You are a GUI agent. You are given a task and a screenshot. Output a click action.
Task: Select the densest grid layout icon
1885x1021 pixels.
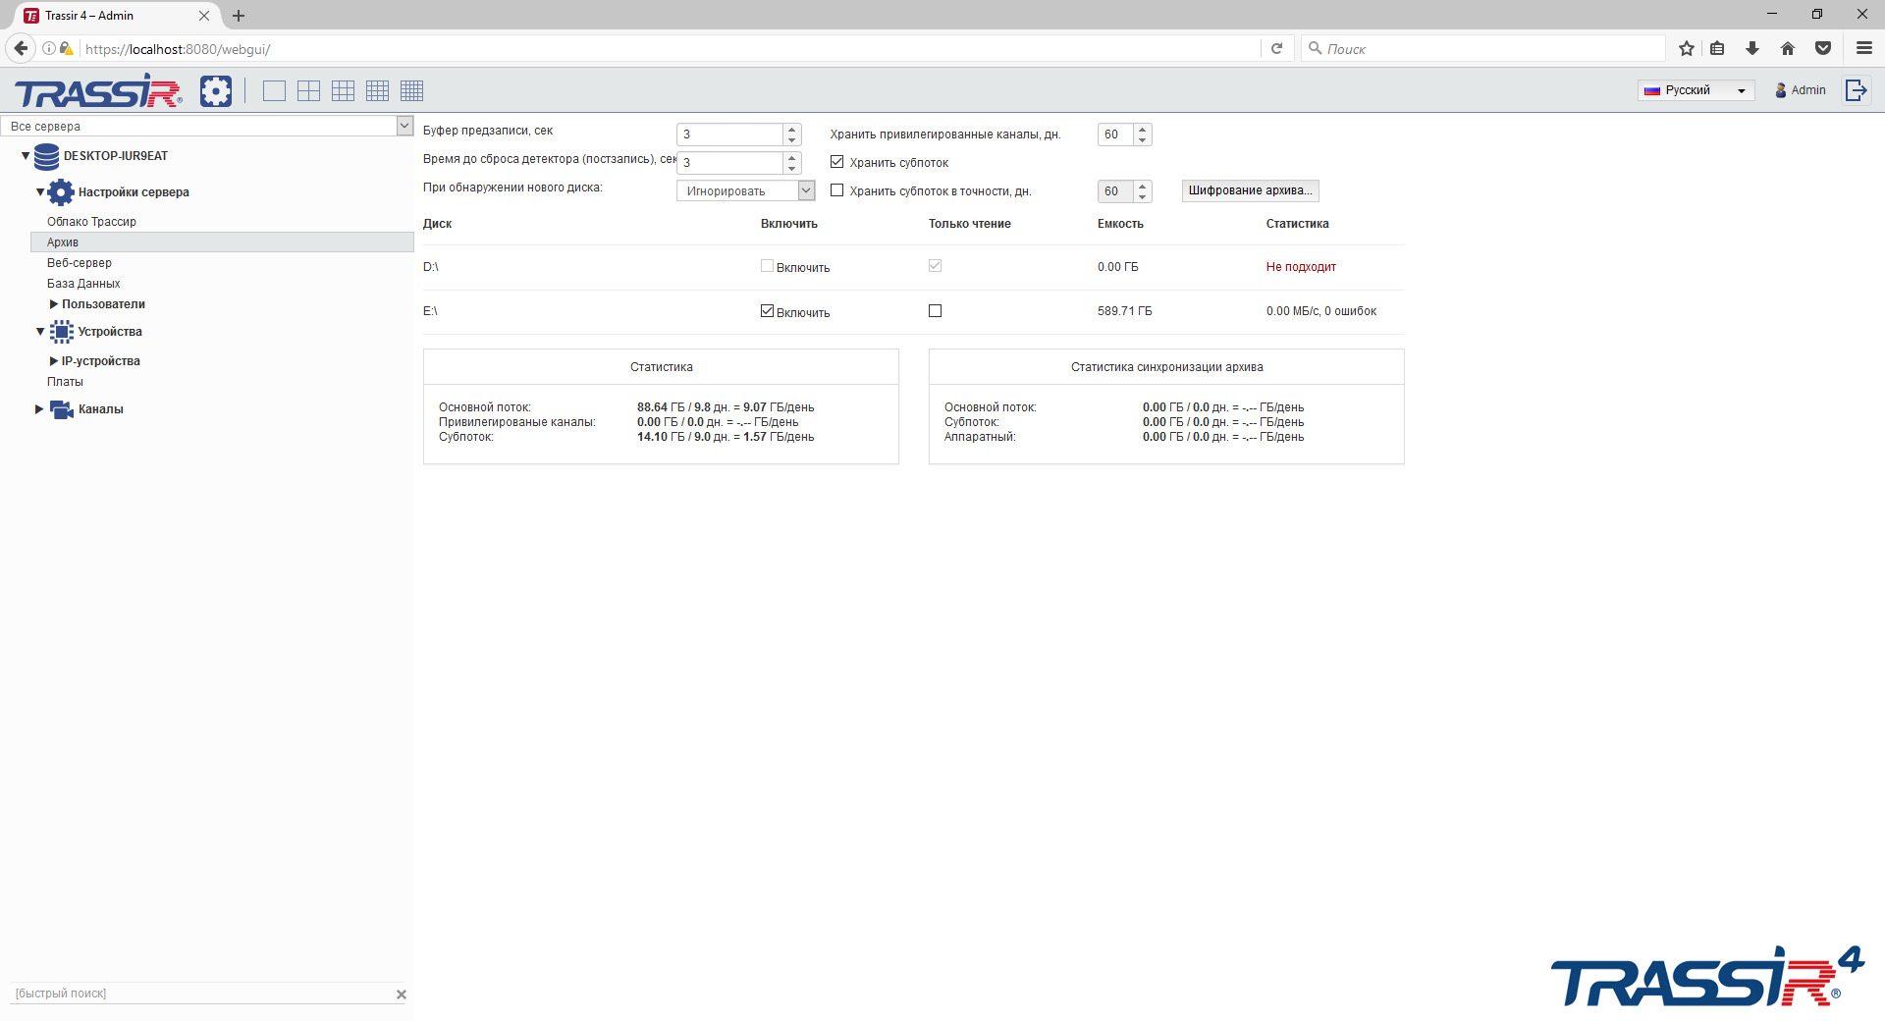tap(411, 90)
